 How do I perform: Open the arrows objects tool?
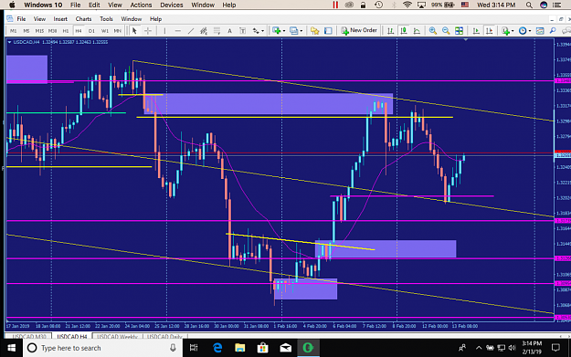[x=256, y=31]
